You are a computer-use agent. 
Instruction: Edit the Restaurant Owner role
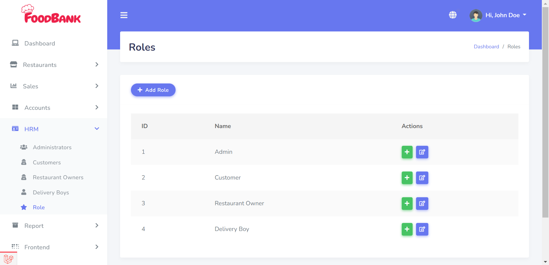coord(422,204)
